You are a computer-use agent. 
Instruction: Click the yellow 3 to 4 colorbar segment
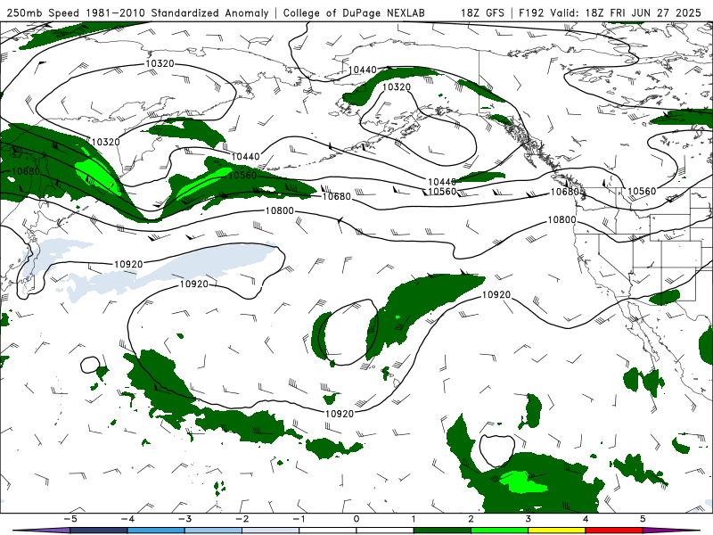click(x=556, y=531)
